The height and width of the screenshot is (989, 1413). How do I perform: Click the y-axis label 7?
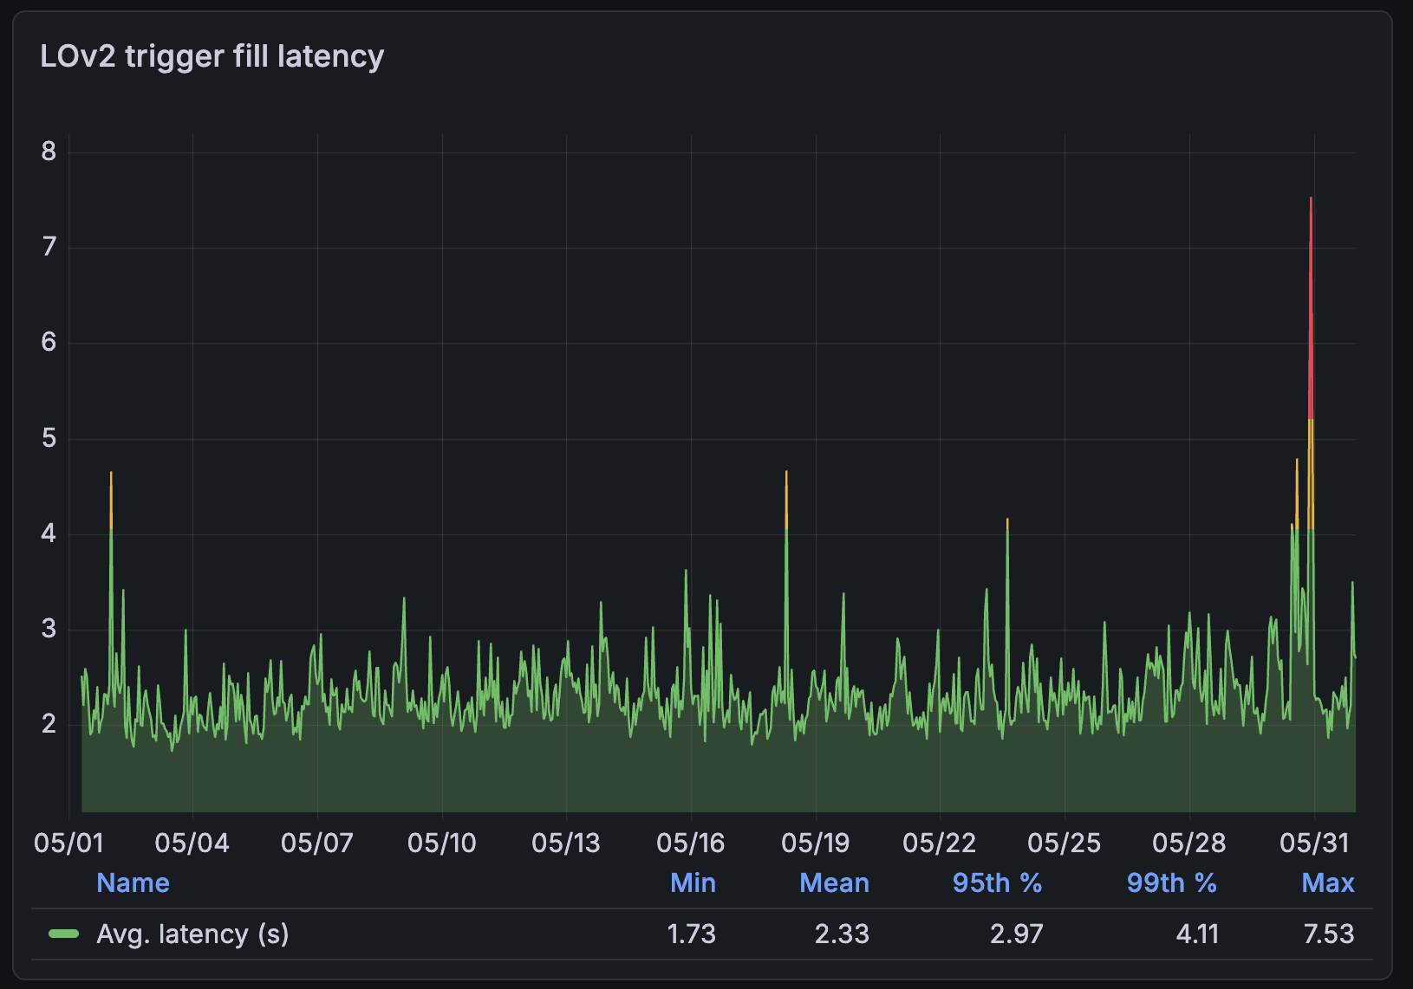[49, 248]
